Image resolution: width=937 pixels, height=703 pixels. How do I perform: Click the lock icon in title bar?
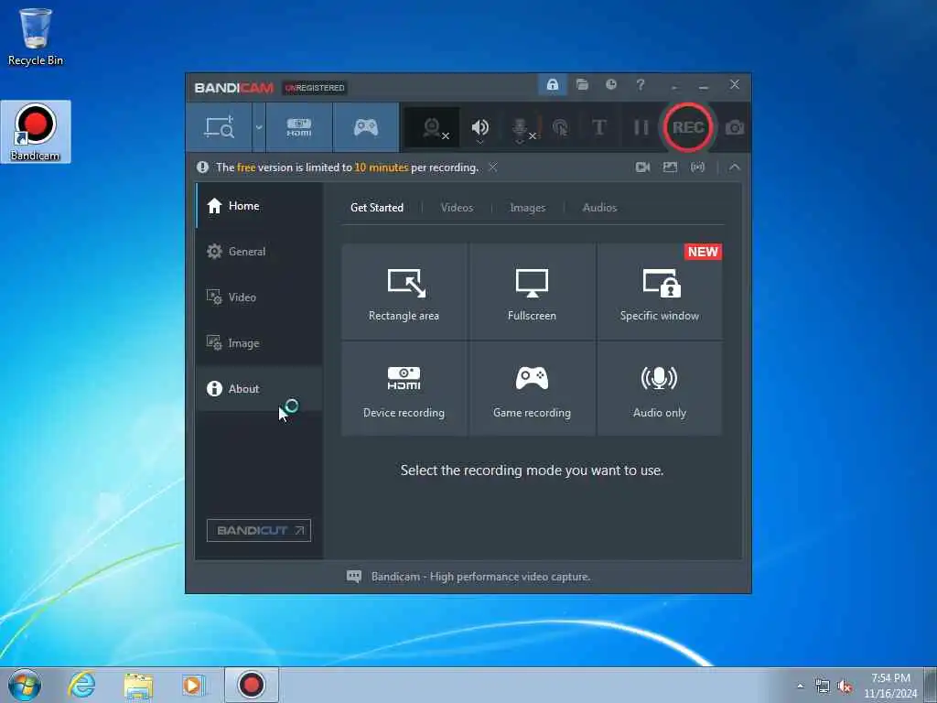(552, 85)
